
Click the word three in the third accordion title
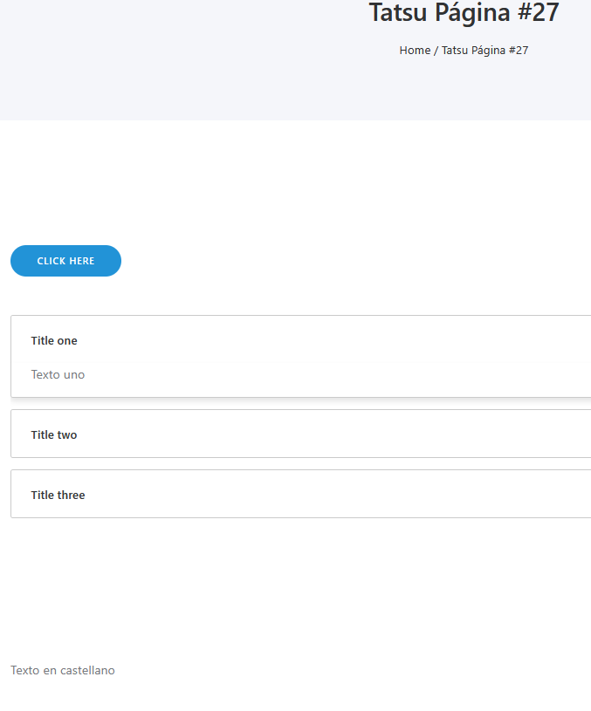(71, 496)
